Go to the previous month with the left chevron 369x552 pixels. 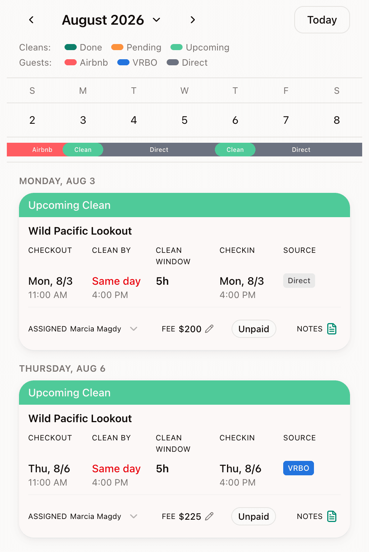[31, 20]
